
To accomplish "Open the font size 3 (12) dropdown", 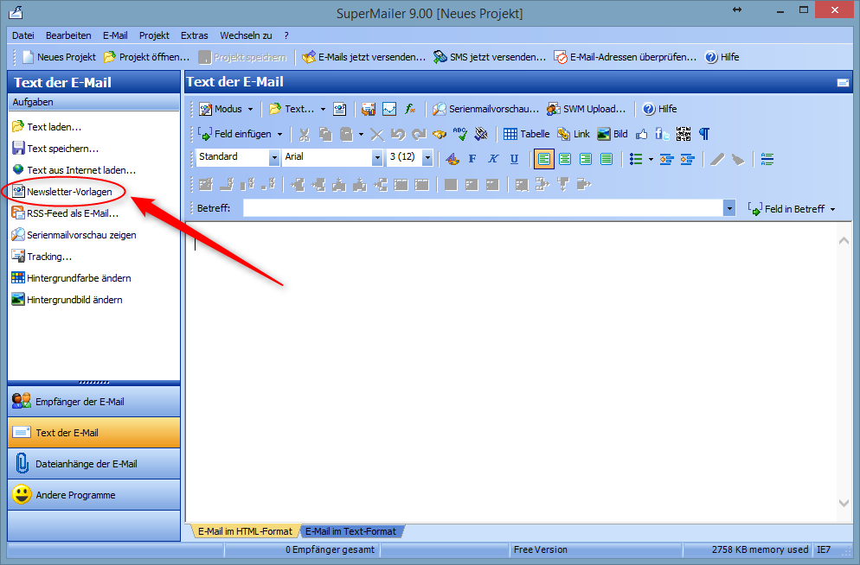I will coord(427,158).
